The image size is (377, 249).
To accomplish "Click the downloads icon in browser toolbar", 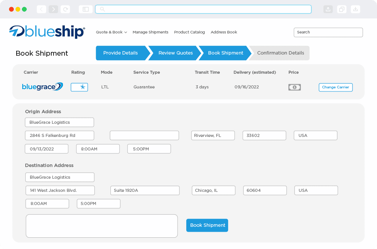I will pos(355,9).
